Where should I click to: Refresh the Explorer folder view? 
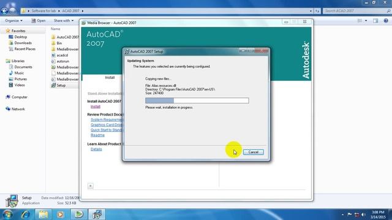[x=317, y=11]
